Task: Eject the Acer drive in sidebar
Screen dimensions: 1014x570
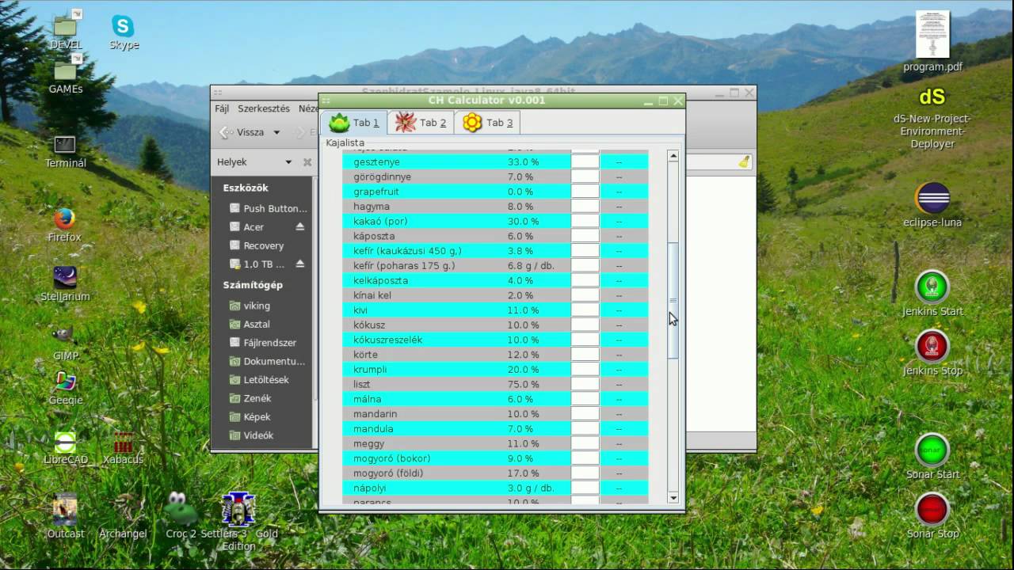Action: pyautogui.click(x=300, y=226)
